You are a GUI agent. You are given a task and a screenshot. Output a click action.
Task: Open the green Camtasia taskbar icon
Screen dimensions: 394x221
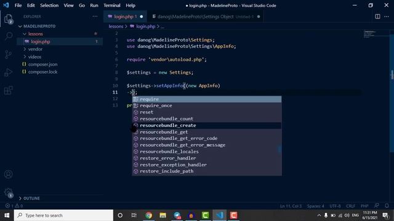click(x=205, y=215)
